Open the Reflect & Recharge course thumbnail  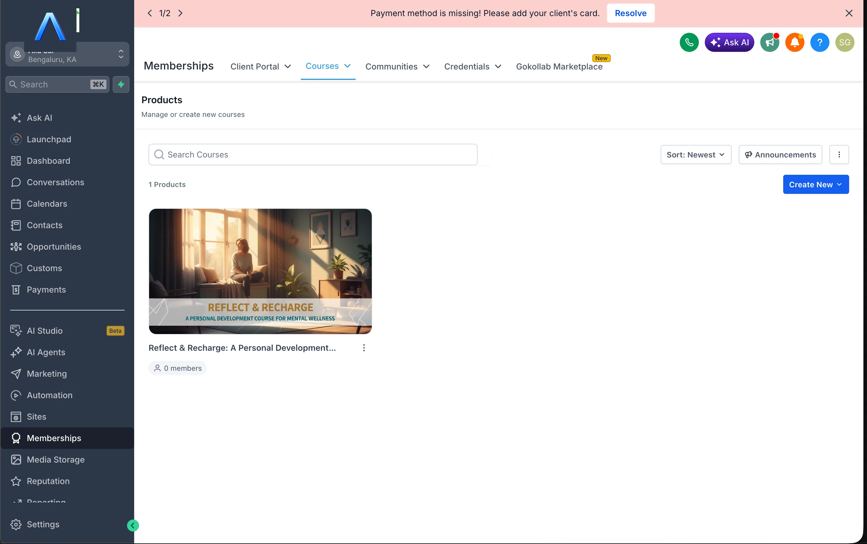260,271
